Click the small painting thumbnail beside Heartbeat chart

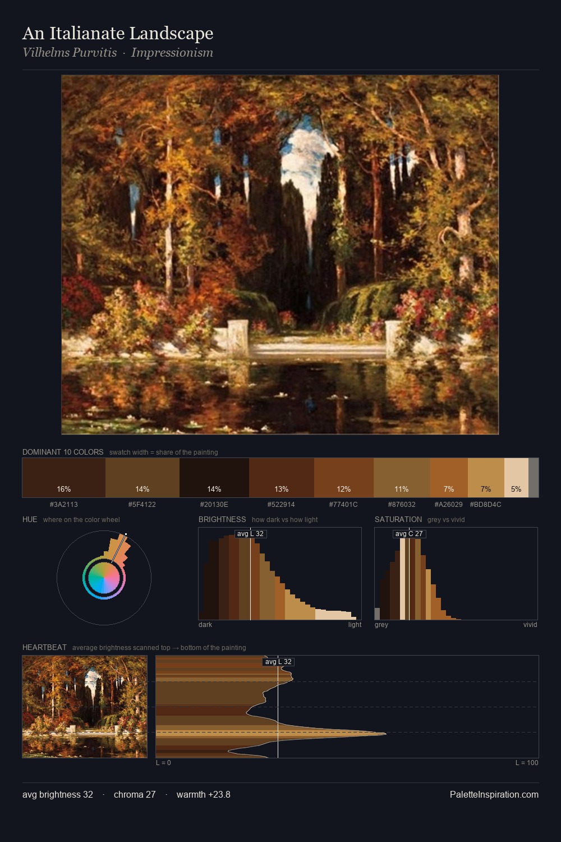(x=85, y=707)
